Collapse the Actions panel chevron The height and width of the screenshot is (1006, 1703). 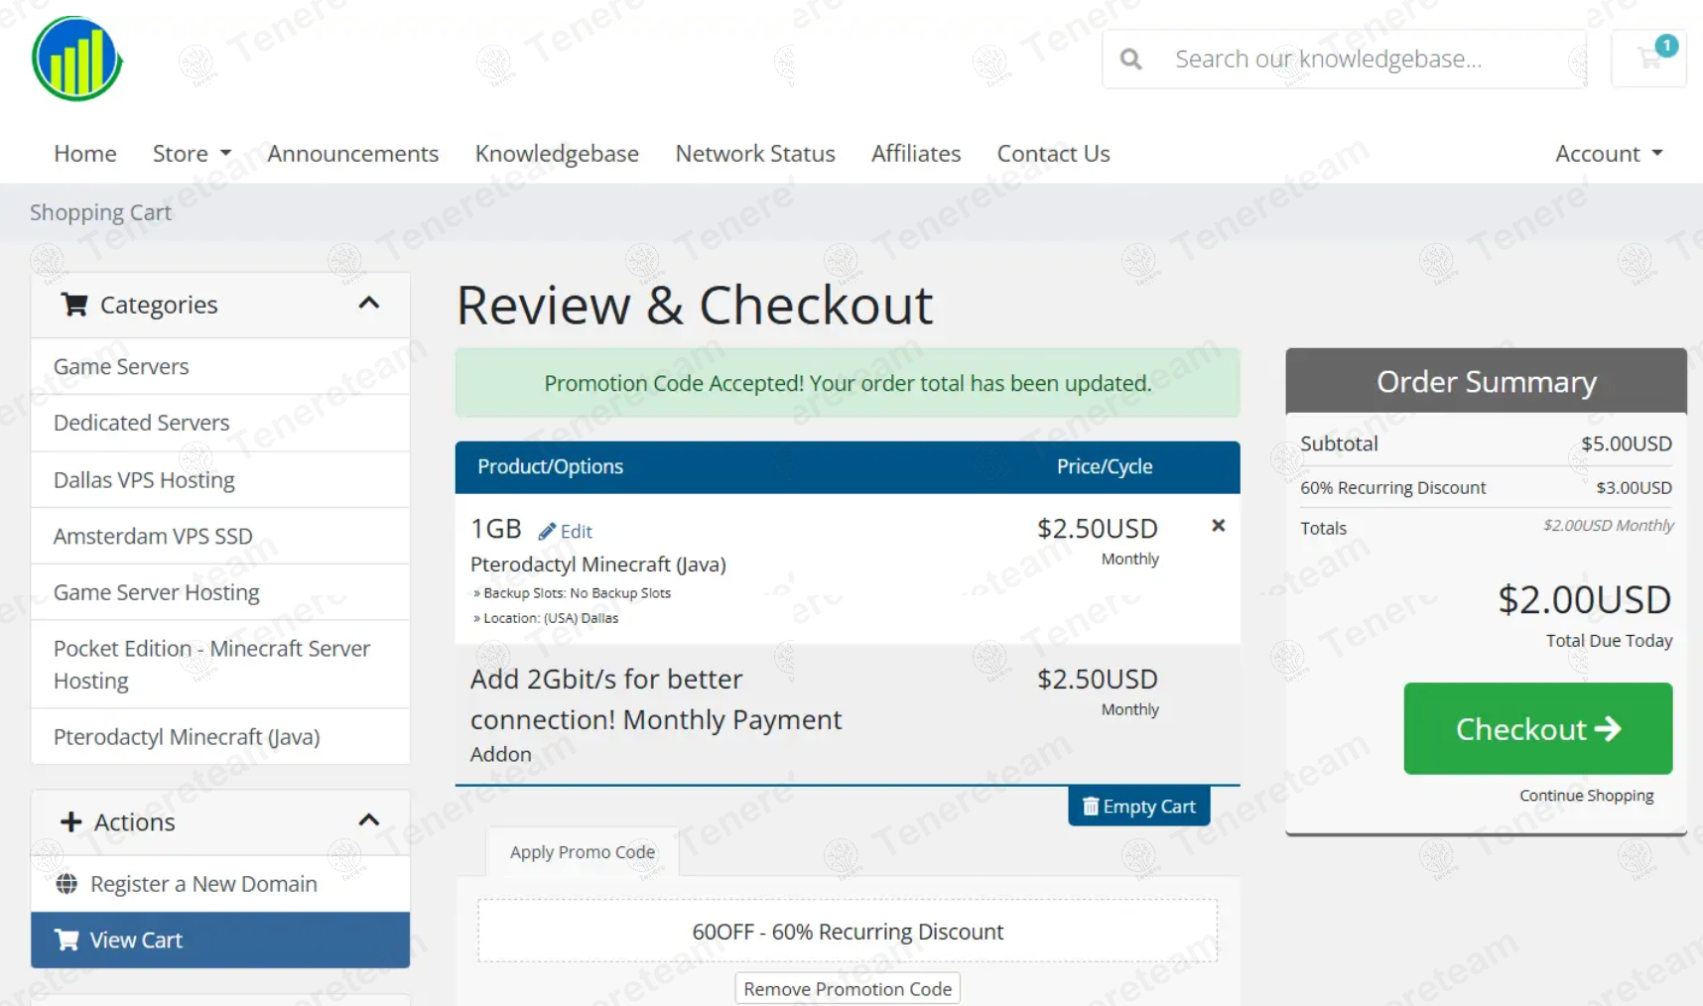[369, 820]
